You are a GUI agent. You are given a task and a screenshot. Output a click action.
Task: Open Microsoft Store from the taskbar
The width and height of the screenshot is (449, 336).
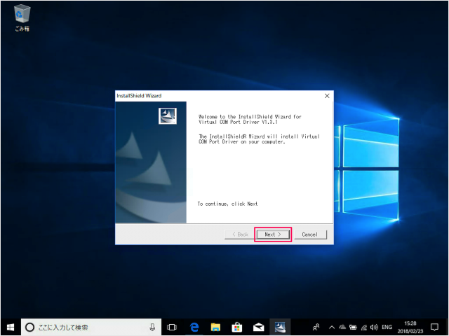[237, 327]
